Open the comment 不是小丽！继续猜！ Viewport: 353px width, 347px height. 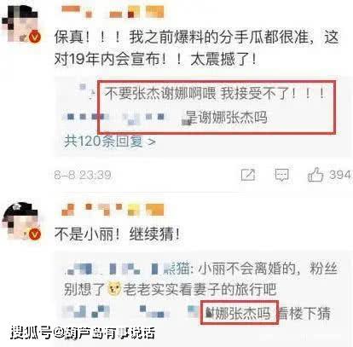tap(118, 234)
